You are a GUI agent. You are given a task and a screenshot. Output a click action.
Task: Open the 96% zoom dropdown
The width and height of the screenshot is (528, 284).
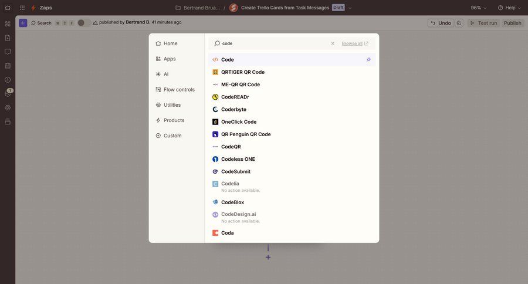479,8
